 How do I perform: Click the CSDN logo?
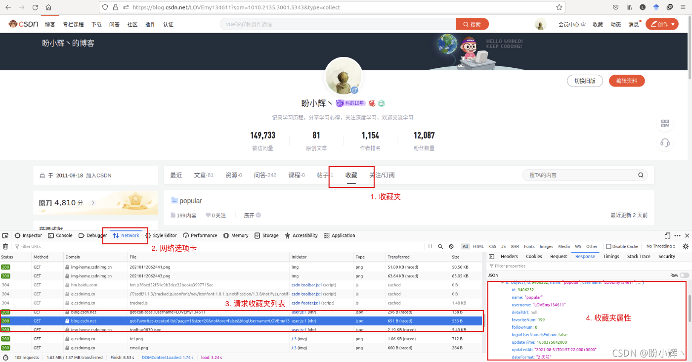tap(24, 24)
